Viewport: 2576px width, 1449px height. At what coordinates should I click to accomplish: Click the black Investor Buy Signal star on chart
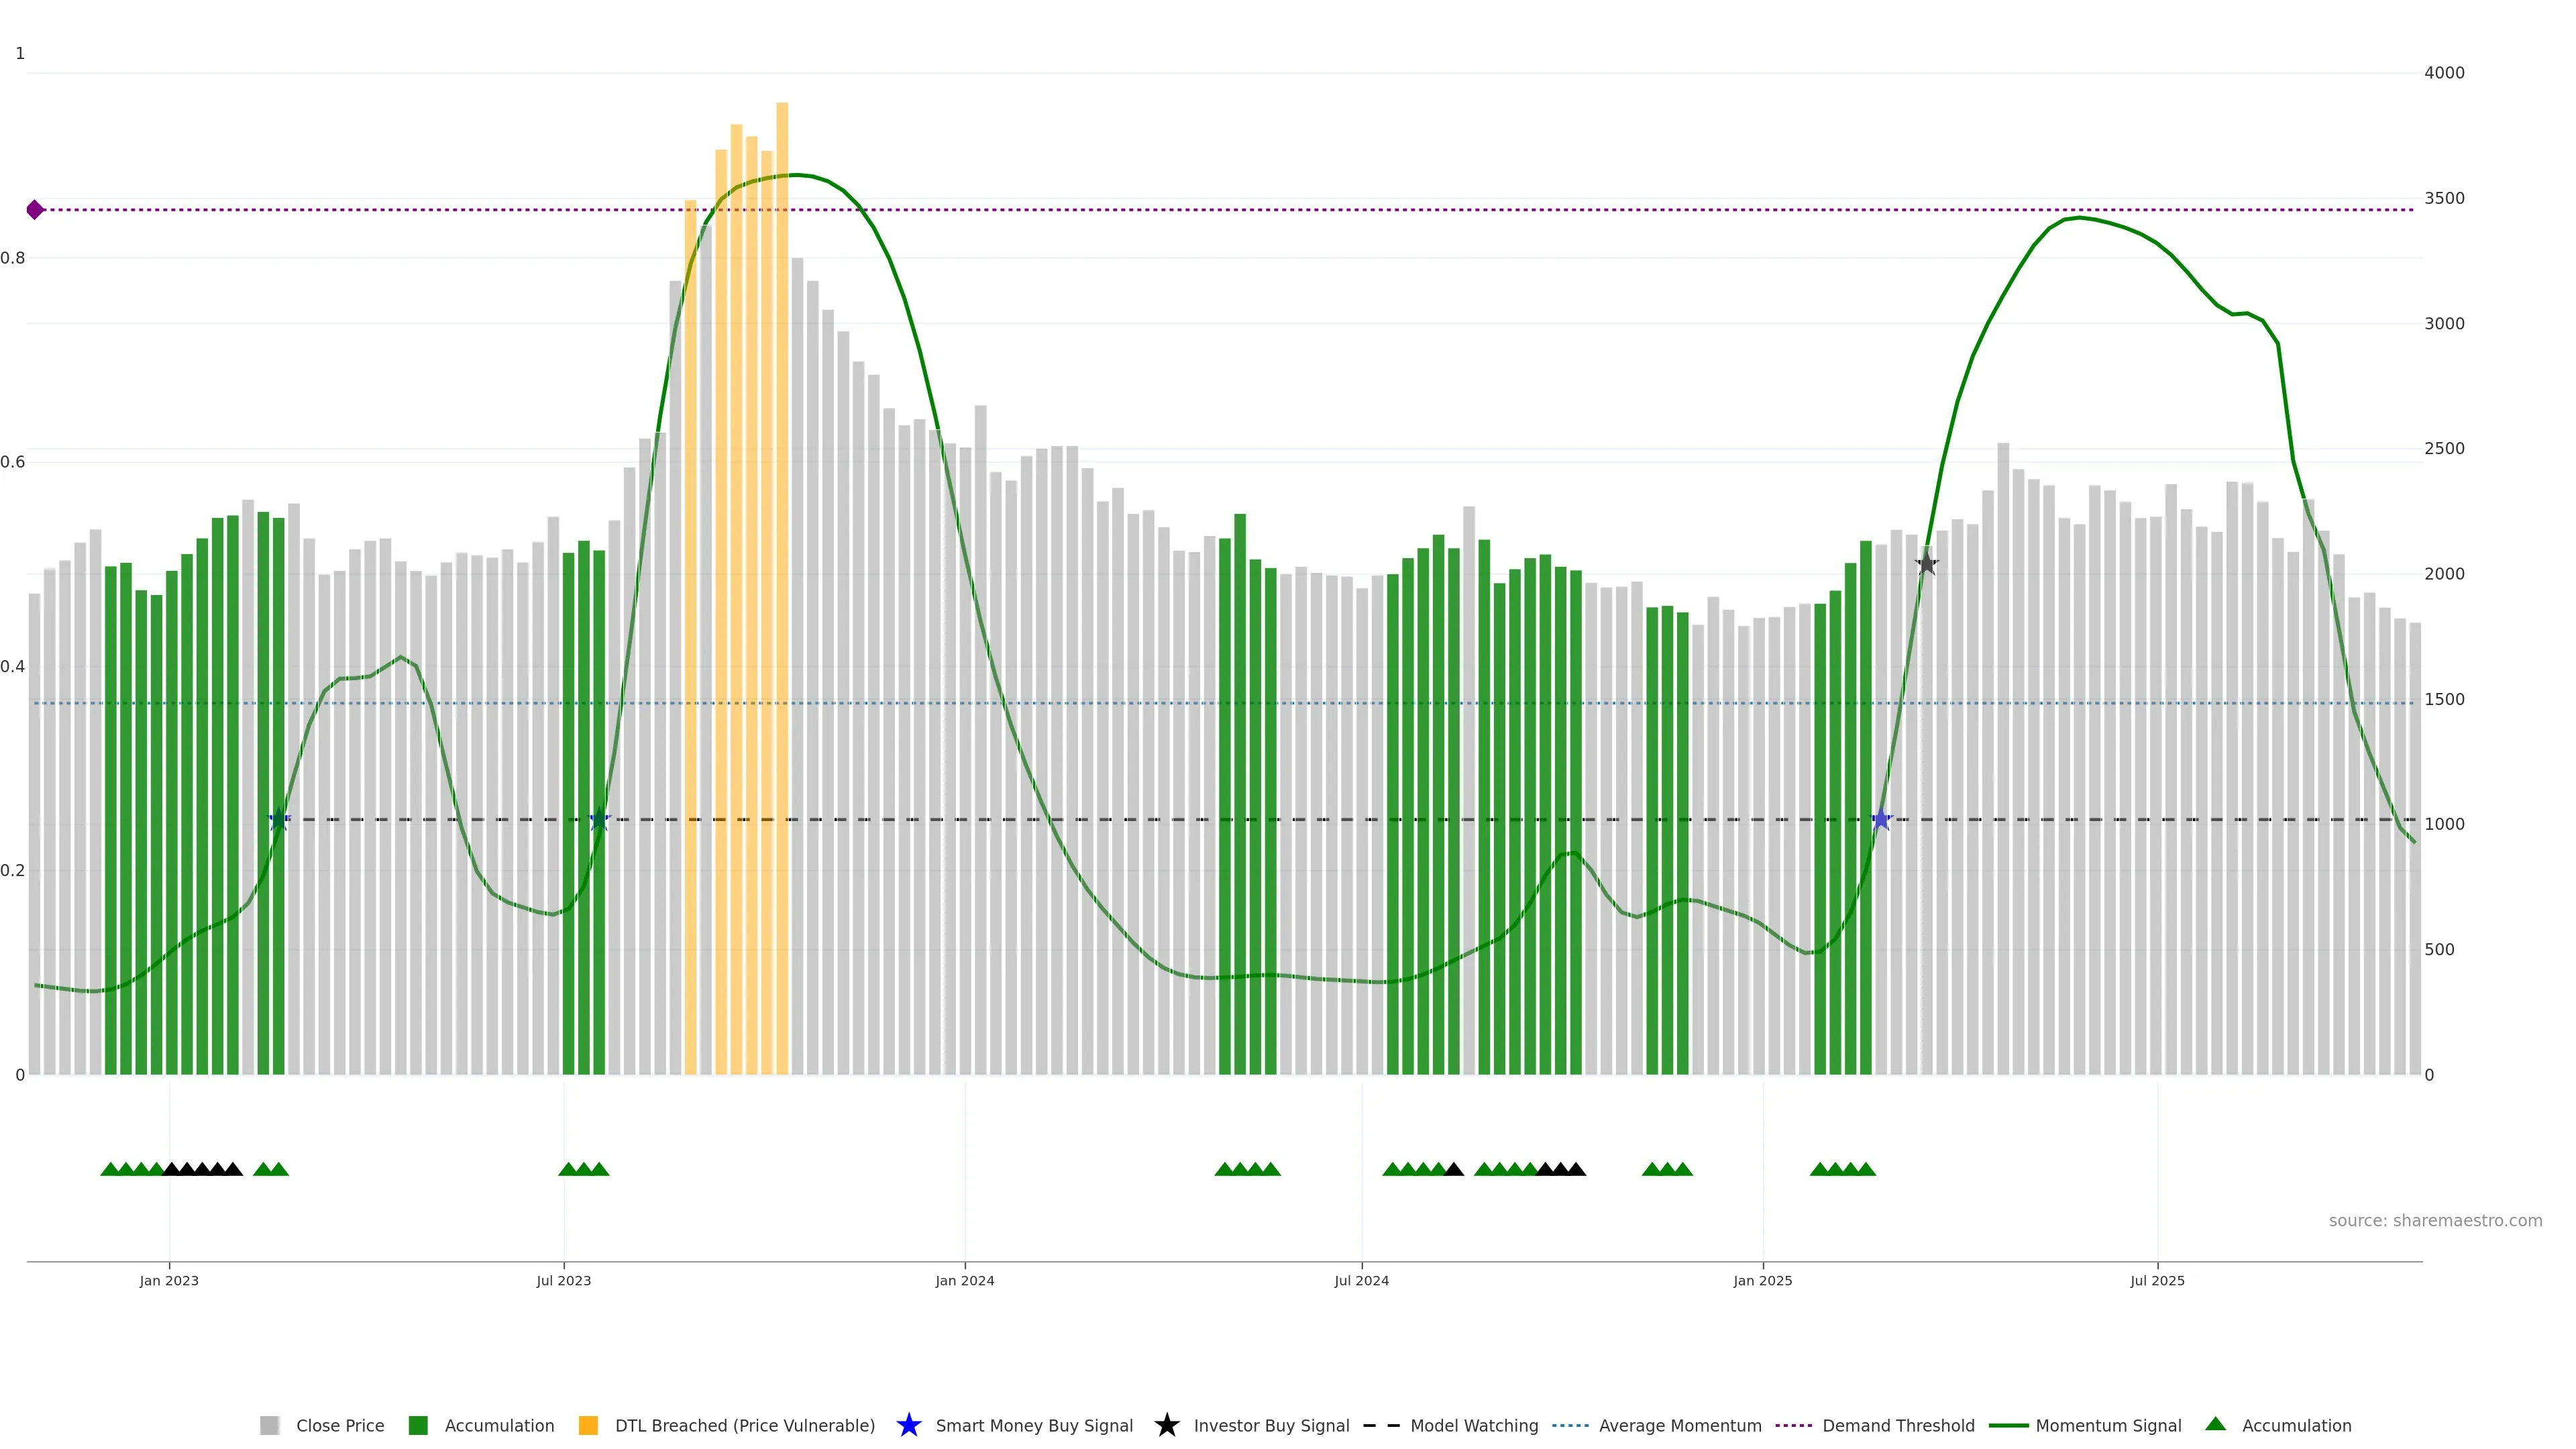click(1926, 564)
